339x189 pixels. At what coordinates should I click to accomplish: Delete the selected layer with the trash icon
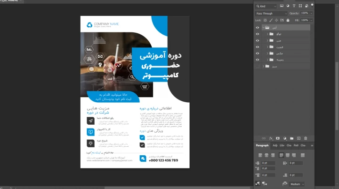coord(305,138)
